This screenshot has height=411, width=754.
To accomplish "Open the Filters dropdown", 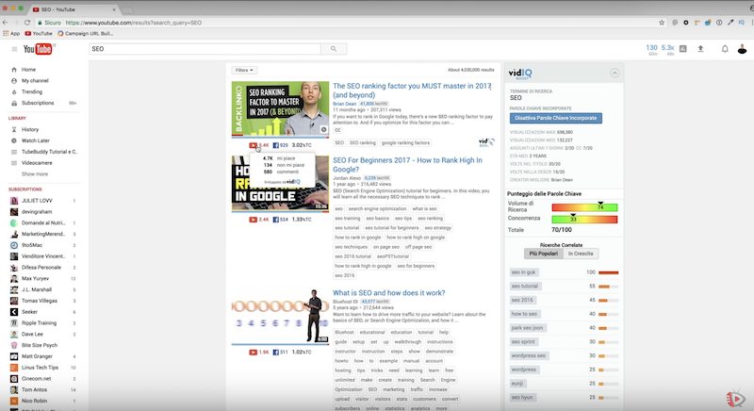I will click(244, 70).
